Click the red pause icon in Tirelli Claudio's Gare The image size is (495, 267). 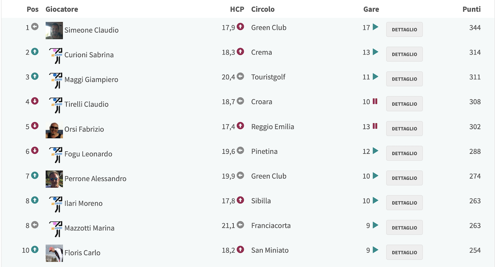(x=375, y=101)
